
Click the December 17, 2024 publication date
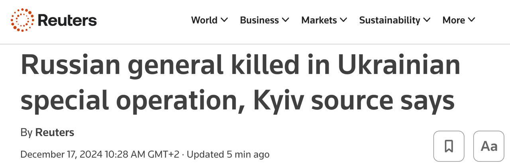click(x=61, y=154)
